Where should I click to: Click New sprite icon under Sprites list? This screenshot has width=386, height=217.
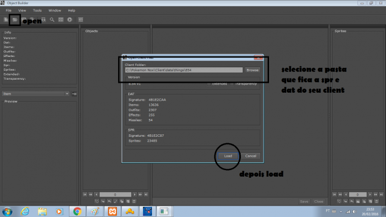pos(370,202)
